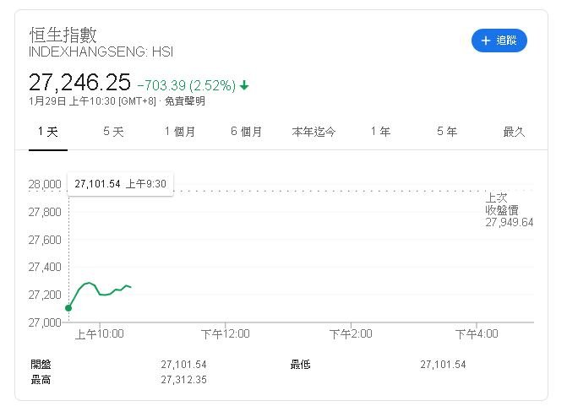The image size is (567, 417).
Task: Click the timestamp 1月29日 上午10:30 [GMT+8]
Action: tap(92, 101)
